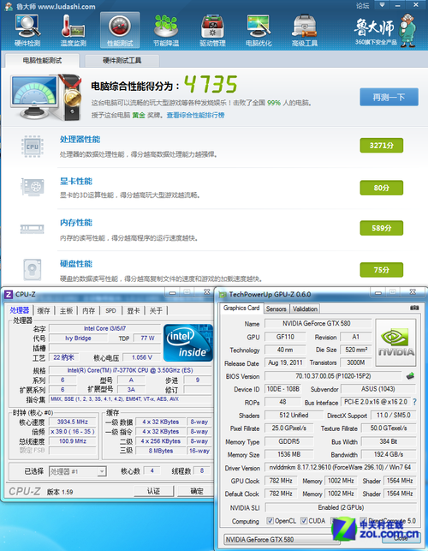Image resolution: width=428 pixels, height=551 pixels.
Task: Click the graphics card performance icon
Action: point(33,187)
